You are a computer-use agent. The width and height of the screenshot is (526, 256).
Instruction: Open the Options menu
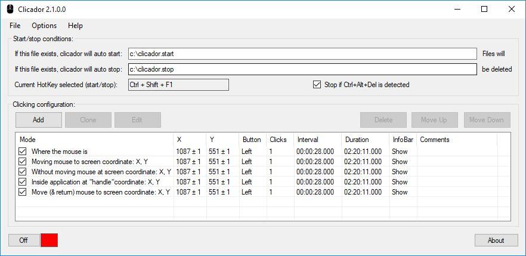(44, 26)
